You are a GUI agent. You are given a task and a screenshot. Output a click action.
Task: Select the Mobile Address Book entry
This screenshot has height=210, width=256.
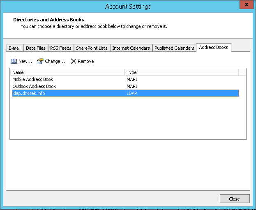(x=33, y=79)
